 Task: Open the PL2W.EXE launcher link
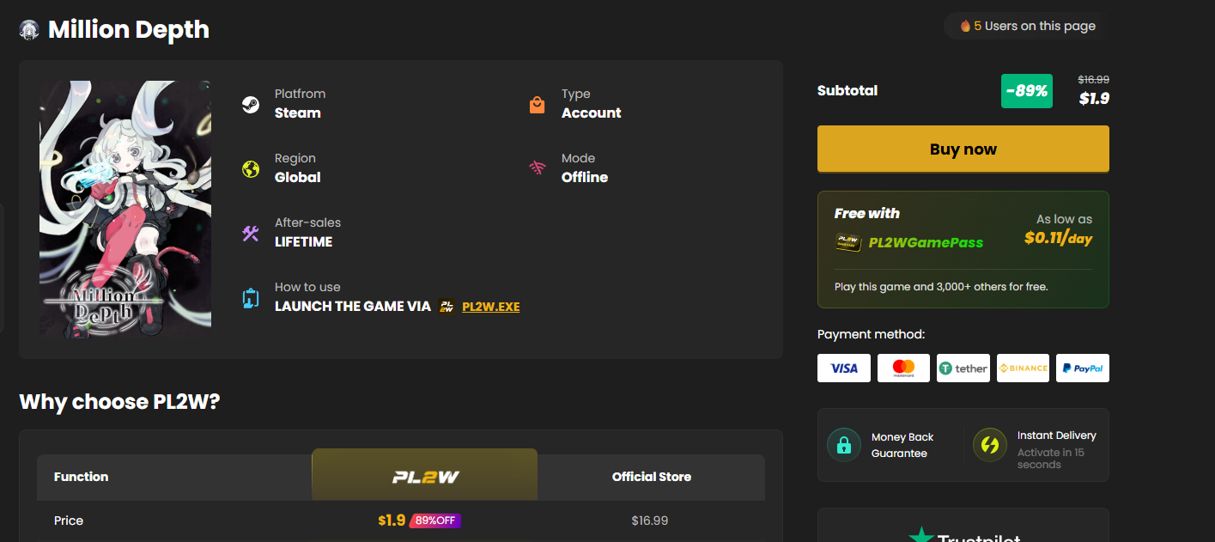490,307
